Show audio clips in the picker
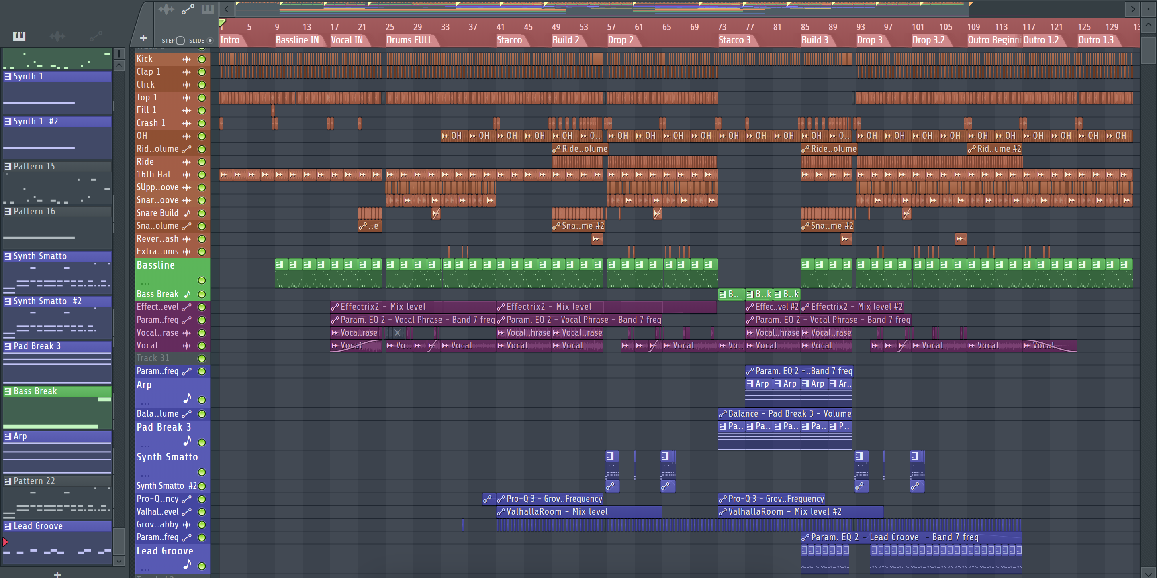 (57, 35)
